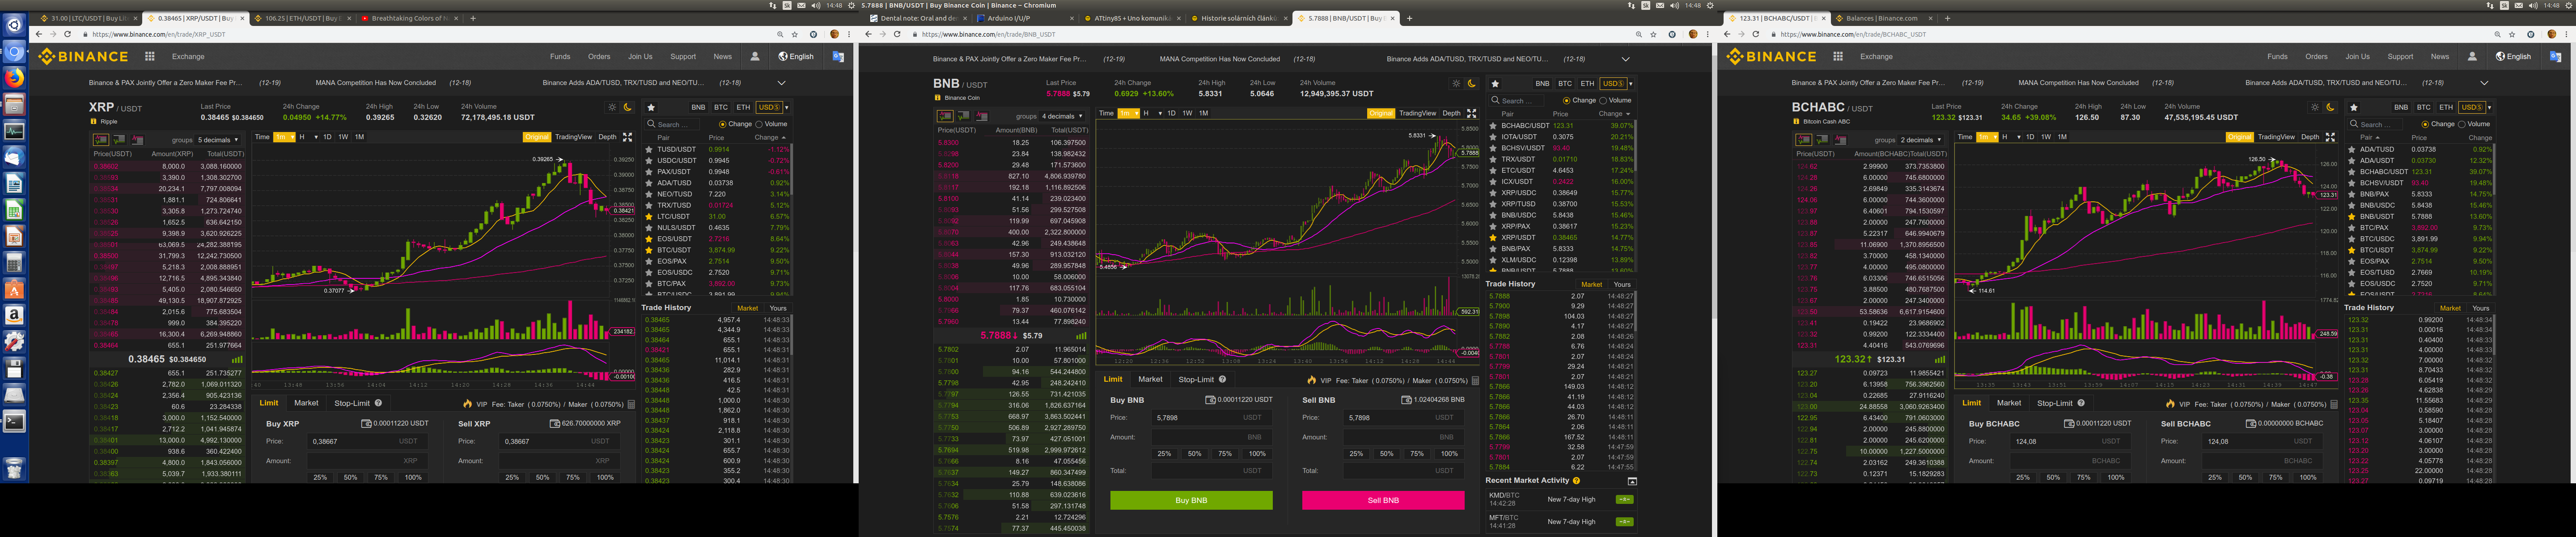Image resolution: width=2576 pixels, height=537 pixels.
Task: Expand XRP chart to fullscreen
Action: click(628, 137)
